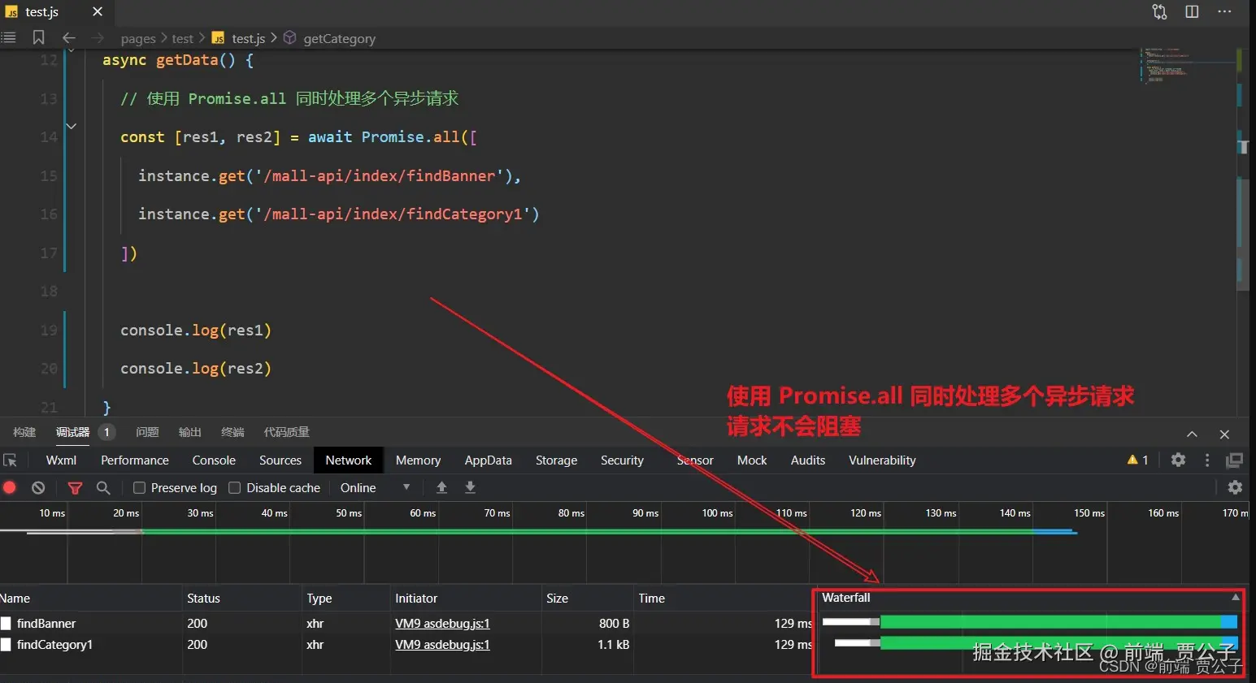Viewport: 1256px width, 683px height.
Task: Click the compare changes icon
Action: tap(1159, 11)
